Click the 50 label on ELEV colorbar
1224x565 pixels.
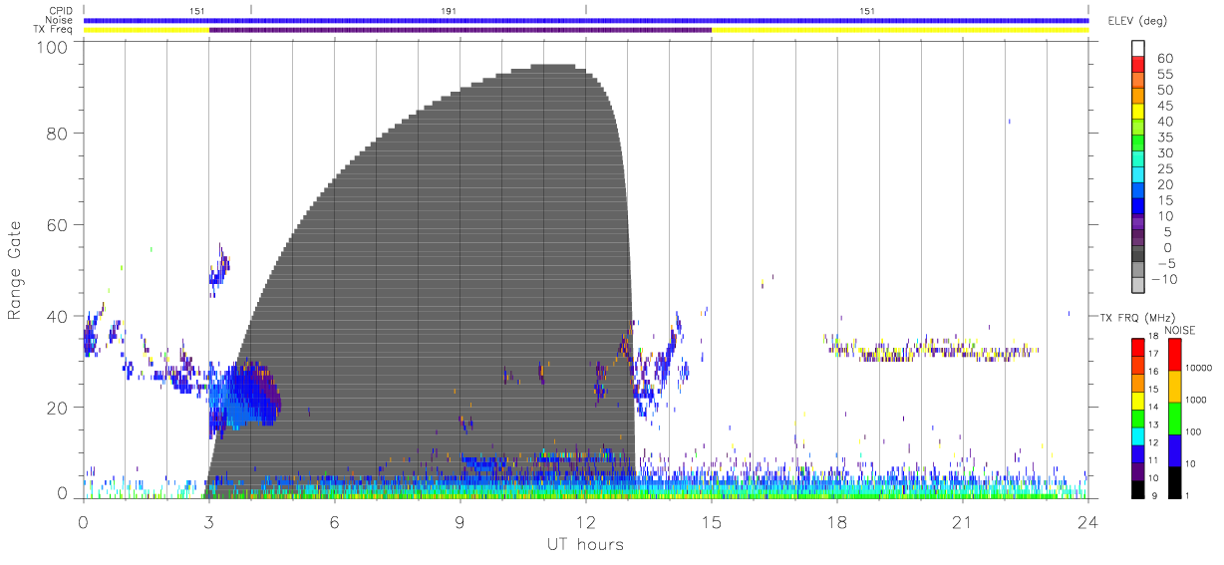pos(1164,90)
